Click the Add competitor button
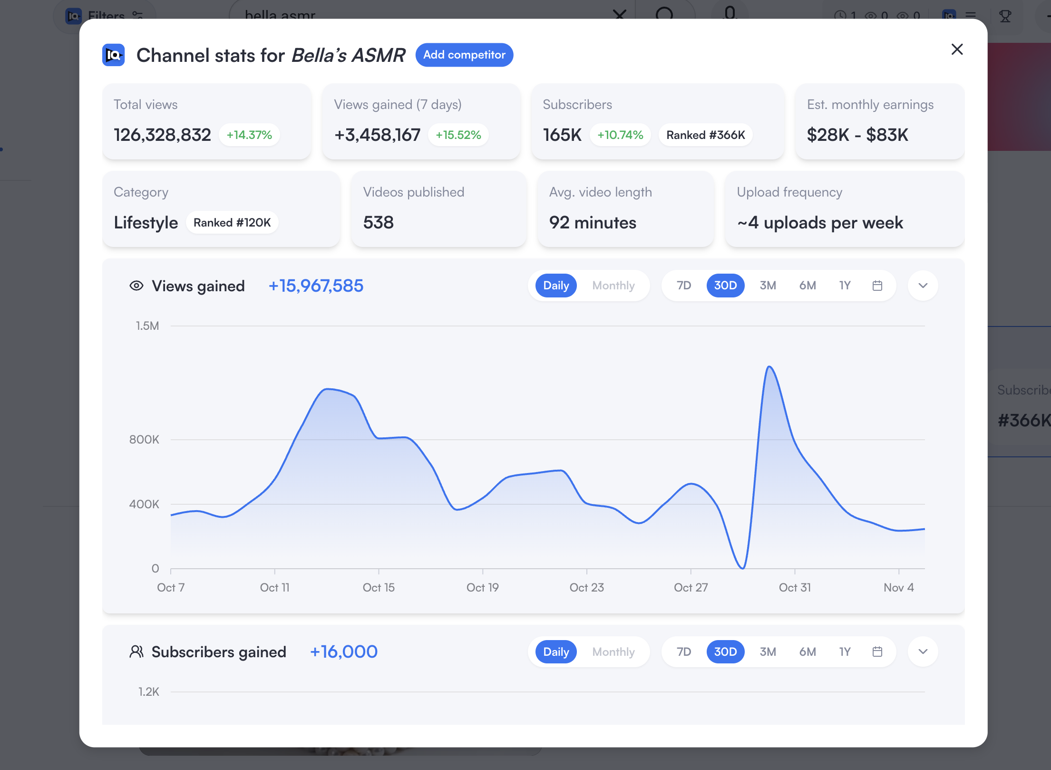Image resolution: width=1051 pixels, height=770 pixels. pyautogui.click(x=464, y=55)
